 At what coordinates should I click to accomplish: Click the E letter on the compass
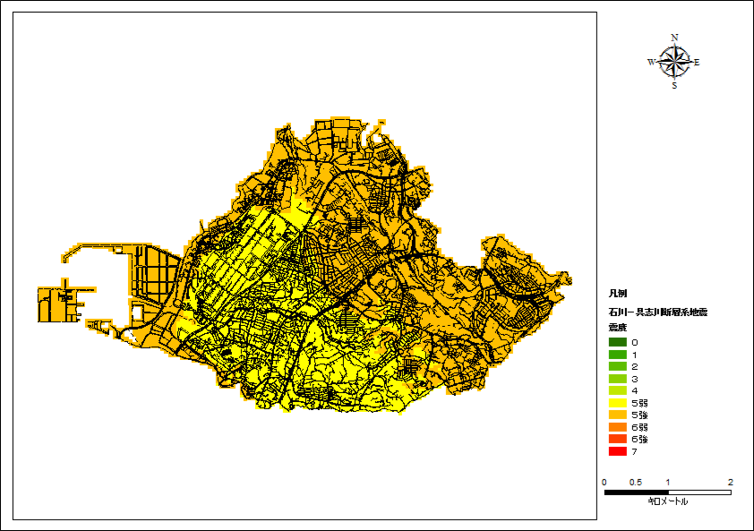697,62
